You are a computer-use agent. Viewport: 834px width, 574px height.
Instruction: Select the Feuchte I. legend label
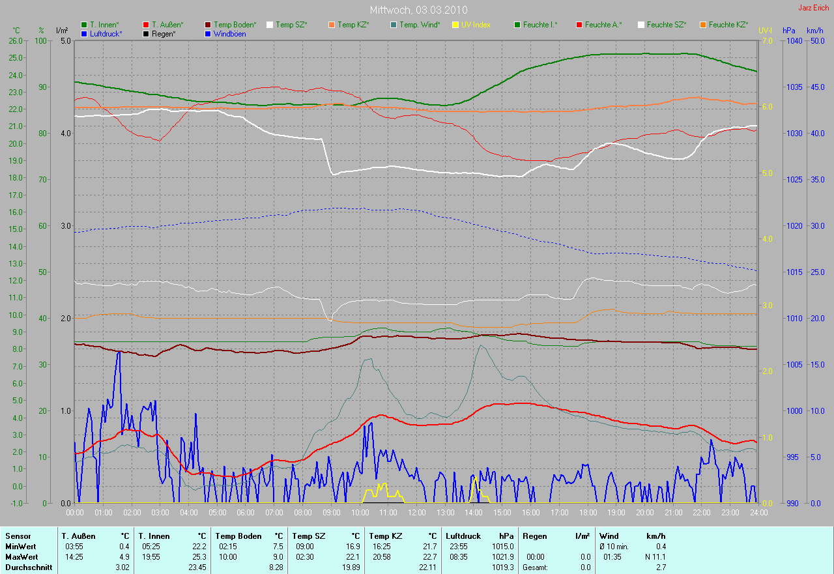pyautogui.click(x=540, y=25)
